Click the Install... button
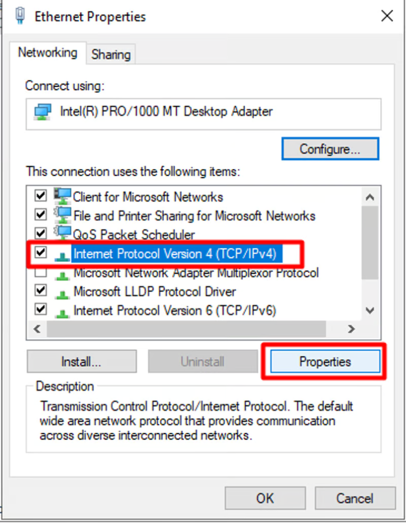Image resolution: width=406 pixels, height=523 pixels. pyautogui.click(x=82, y=362)
